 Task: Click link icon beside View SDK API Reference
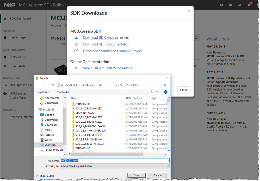[x=76, y=68]
